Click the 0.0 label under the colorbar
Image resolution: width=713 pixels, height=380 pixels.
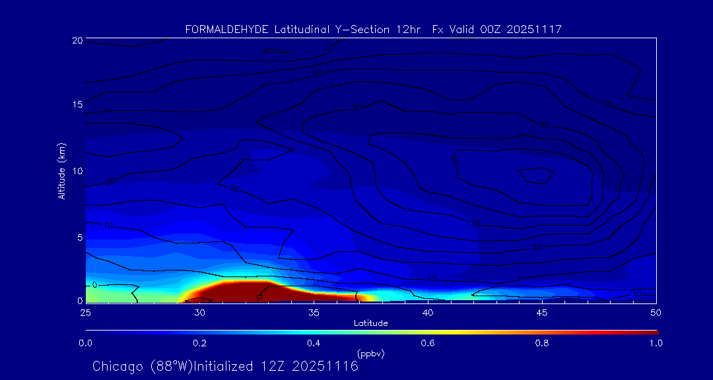85,343
